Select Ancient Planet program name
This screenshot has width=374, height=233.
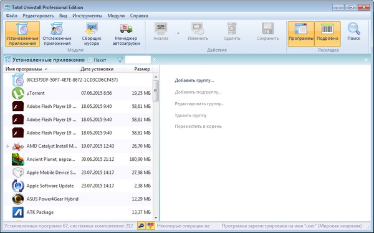pyautogui.click(x=51, y=159)
